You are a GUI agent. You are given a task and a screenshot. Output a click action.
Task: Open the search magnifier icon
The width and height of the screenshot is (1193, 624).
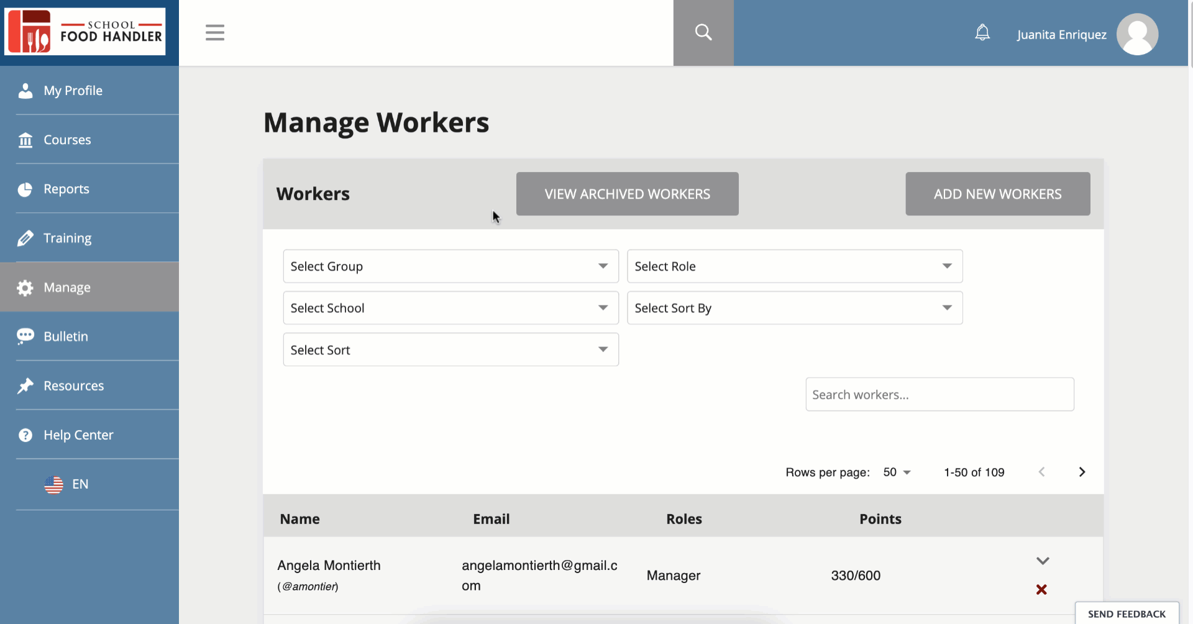pos(703,32)
